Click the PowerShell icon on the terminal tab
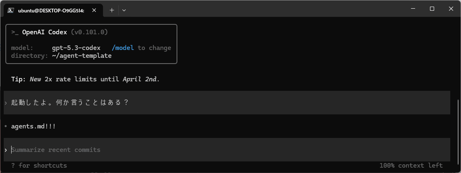 (11, 10)
